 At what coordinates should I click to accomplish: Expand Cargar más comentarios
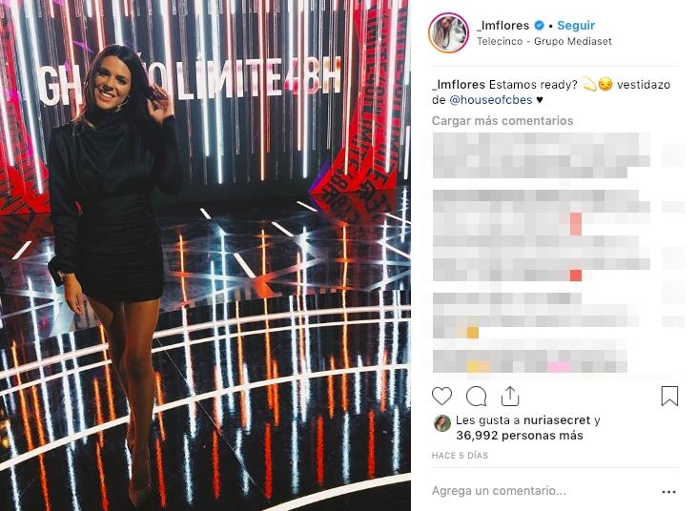502,120
